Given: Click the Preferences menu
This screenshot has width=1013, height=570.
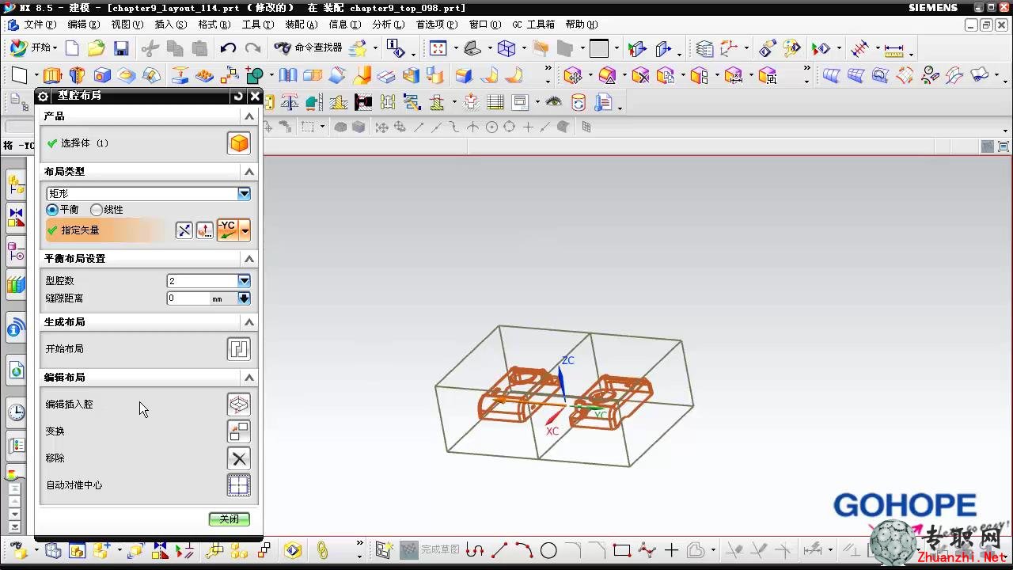Looking at the screenshot, I should [x=436, y=25].
